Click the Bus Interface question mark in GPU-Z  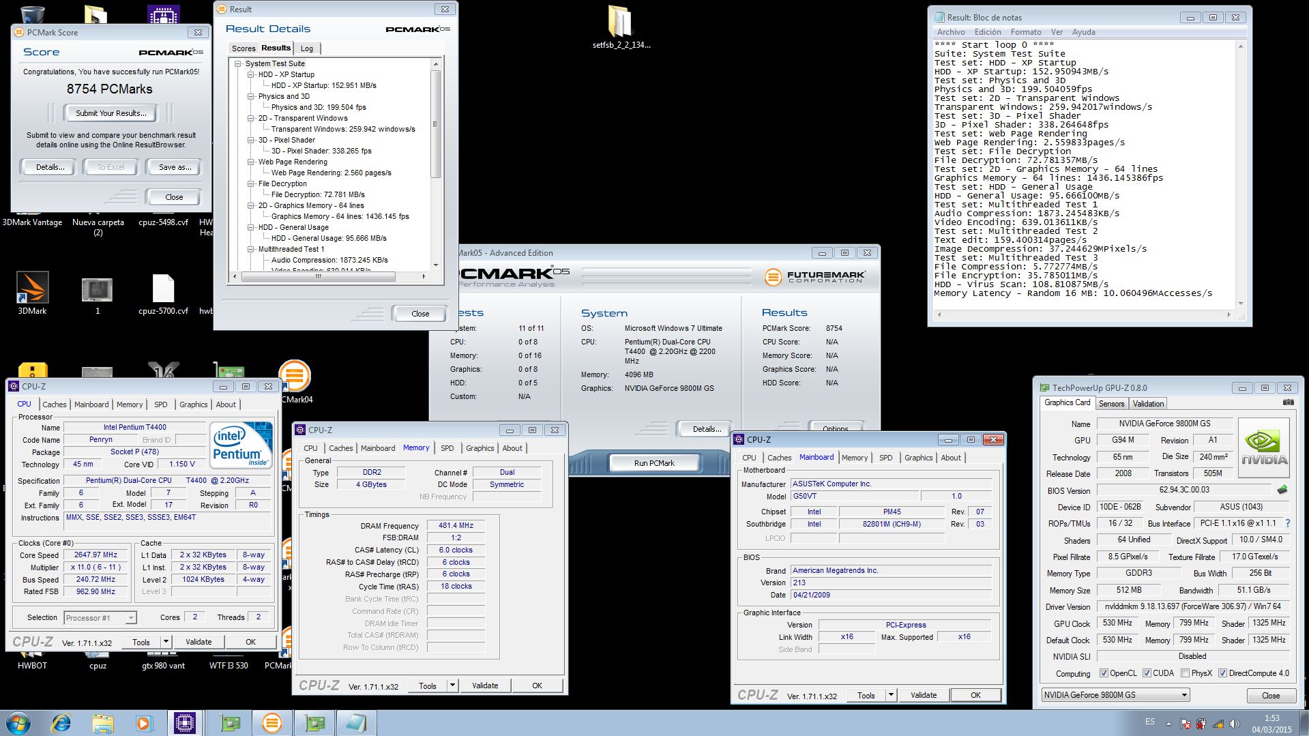[x=1288, y=523]
